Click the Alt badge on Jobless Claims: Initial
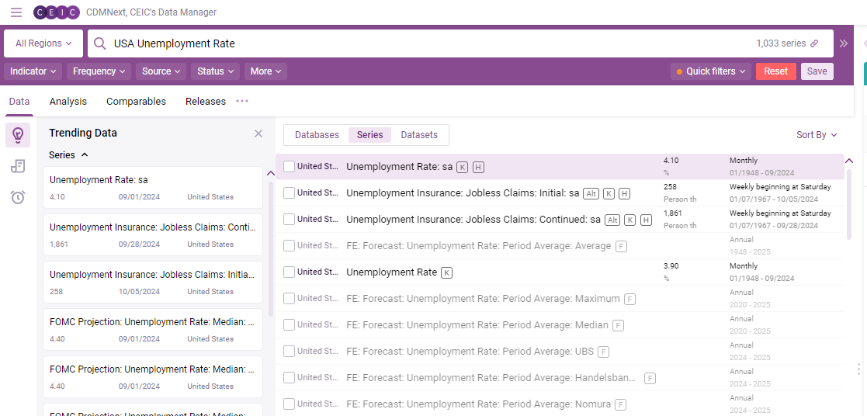This screenshot has width=867, height=416. pos(591,193)
